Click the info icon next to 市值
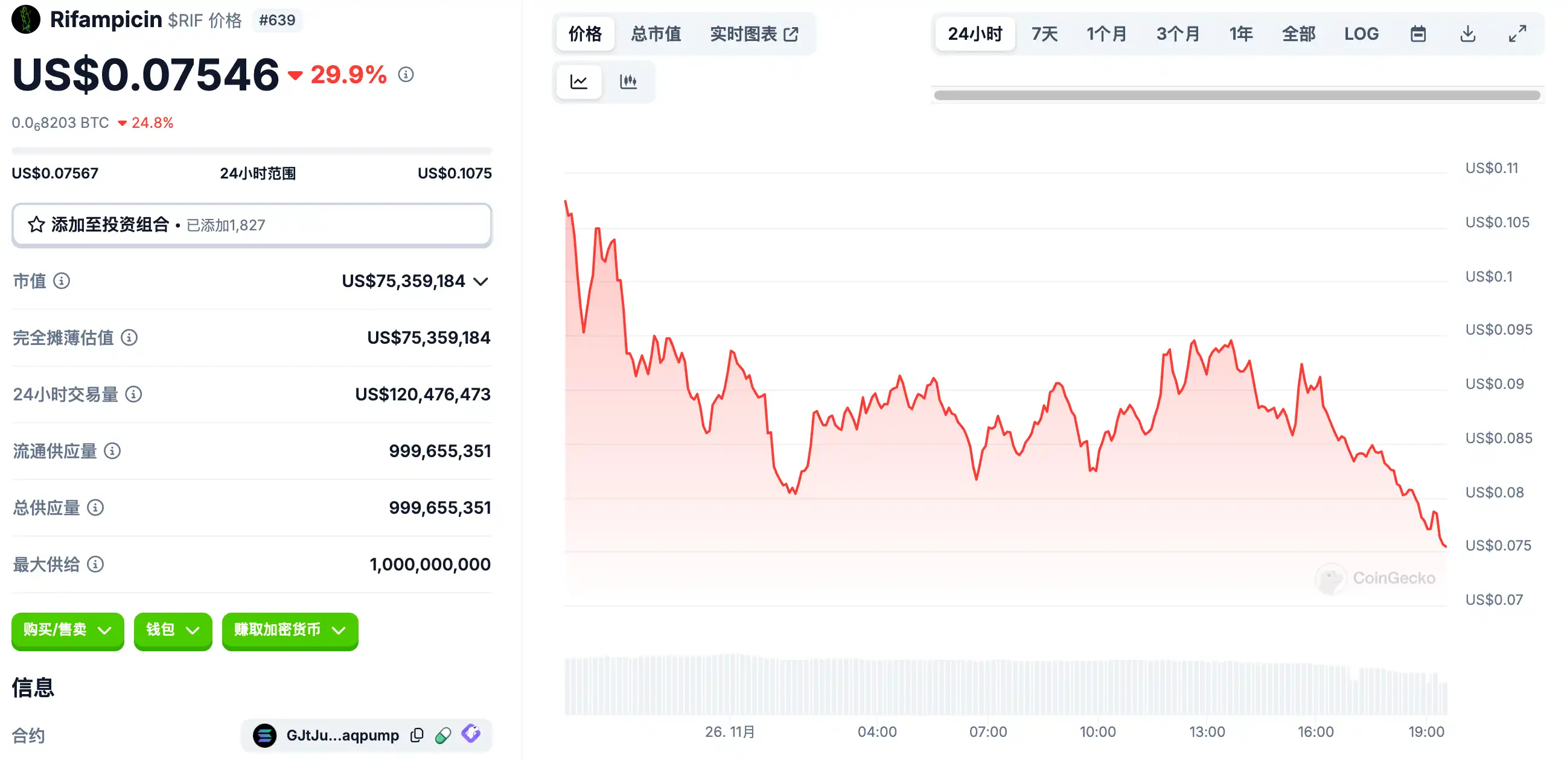The height and width of the screenshot is (761, 1567). (62, 281)
